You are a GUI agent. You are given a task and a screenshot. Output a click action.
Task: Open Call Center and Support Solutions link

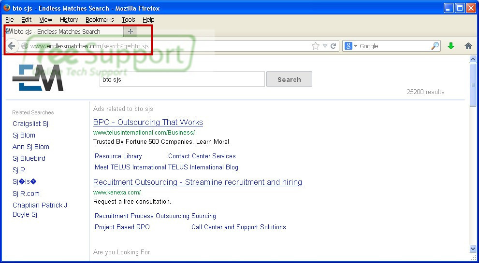[x=239, y=227]
